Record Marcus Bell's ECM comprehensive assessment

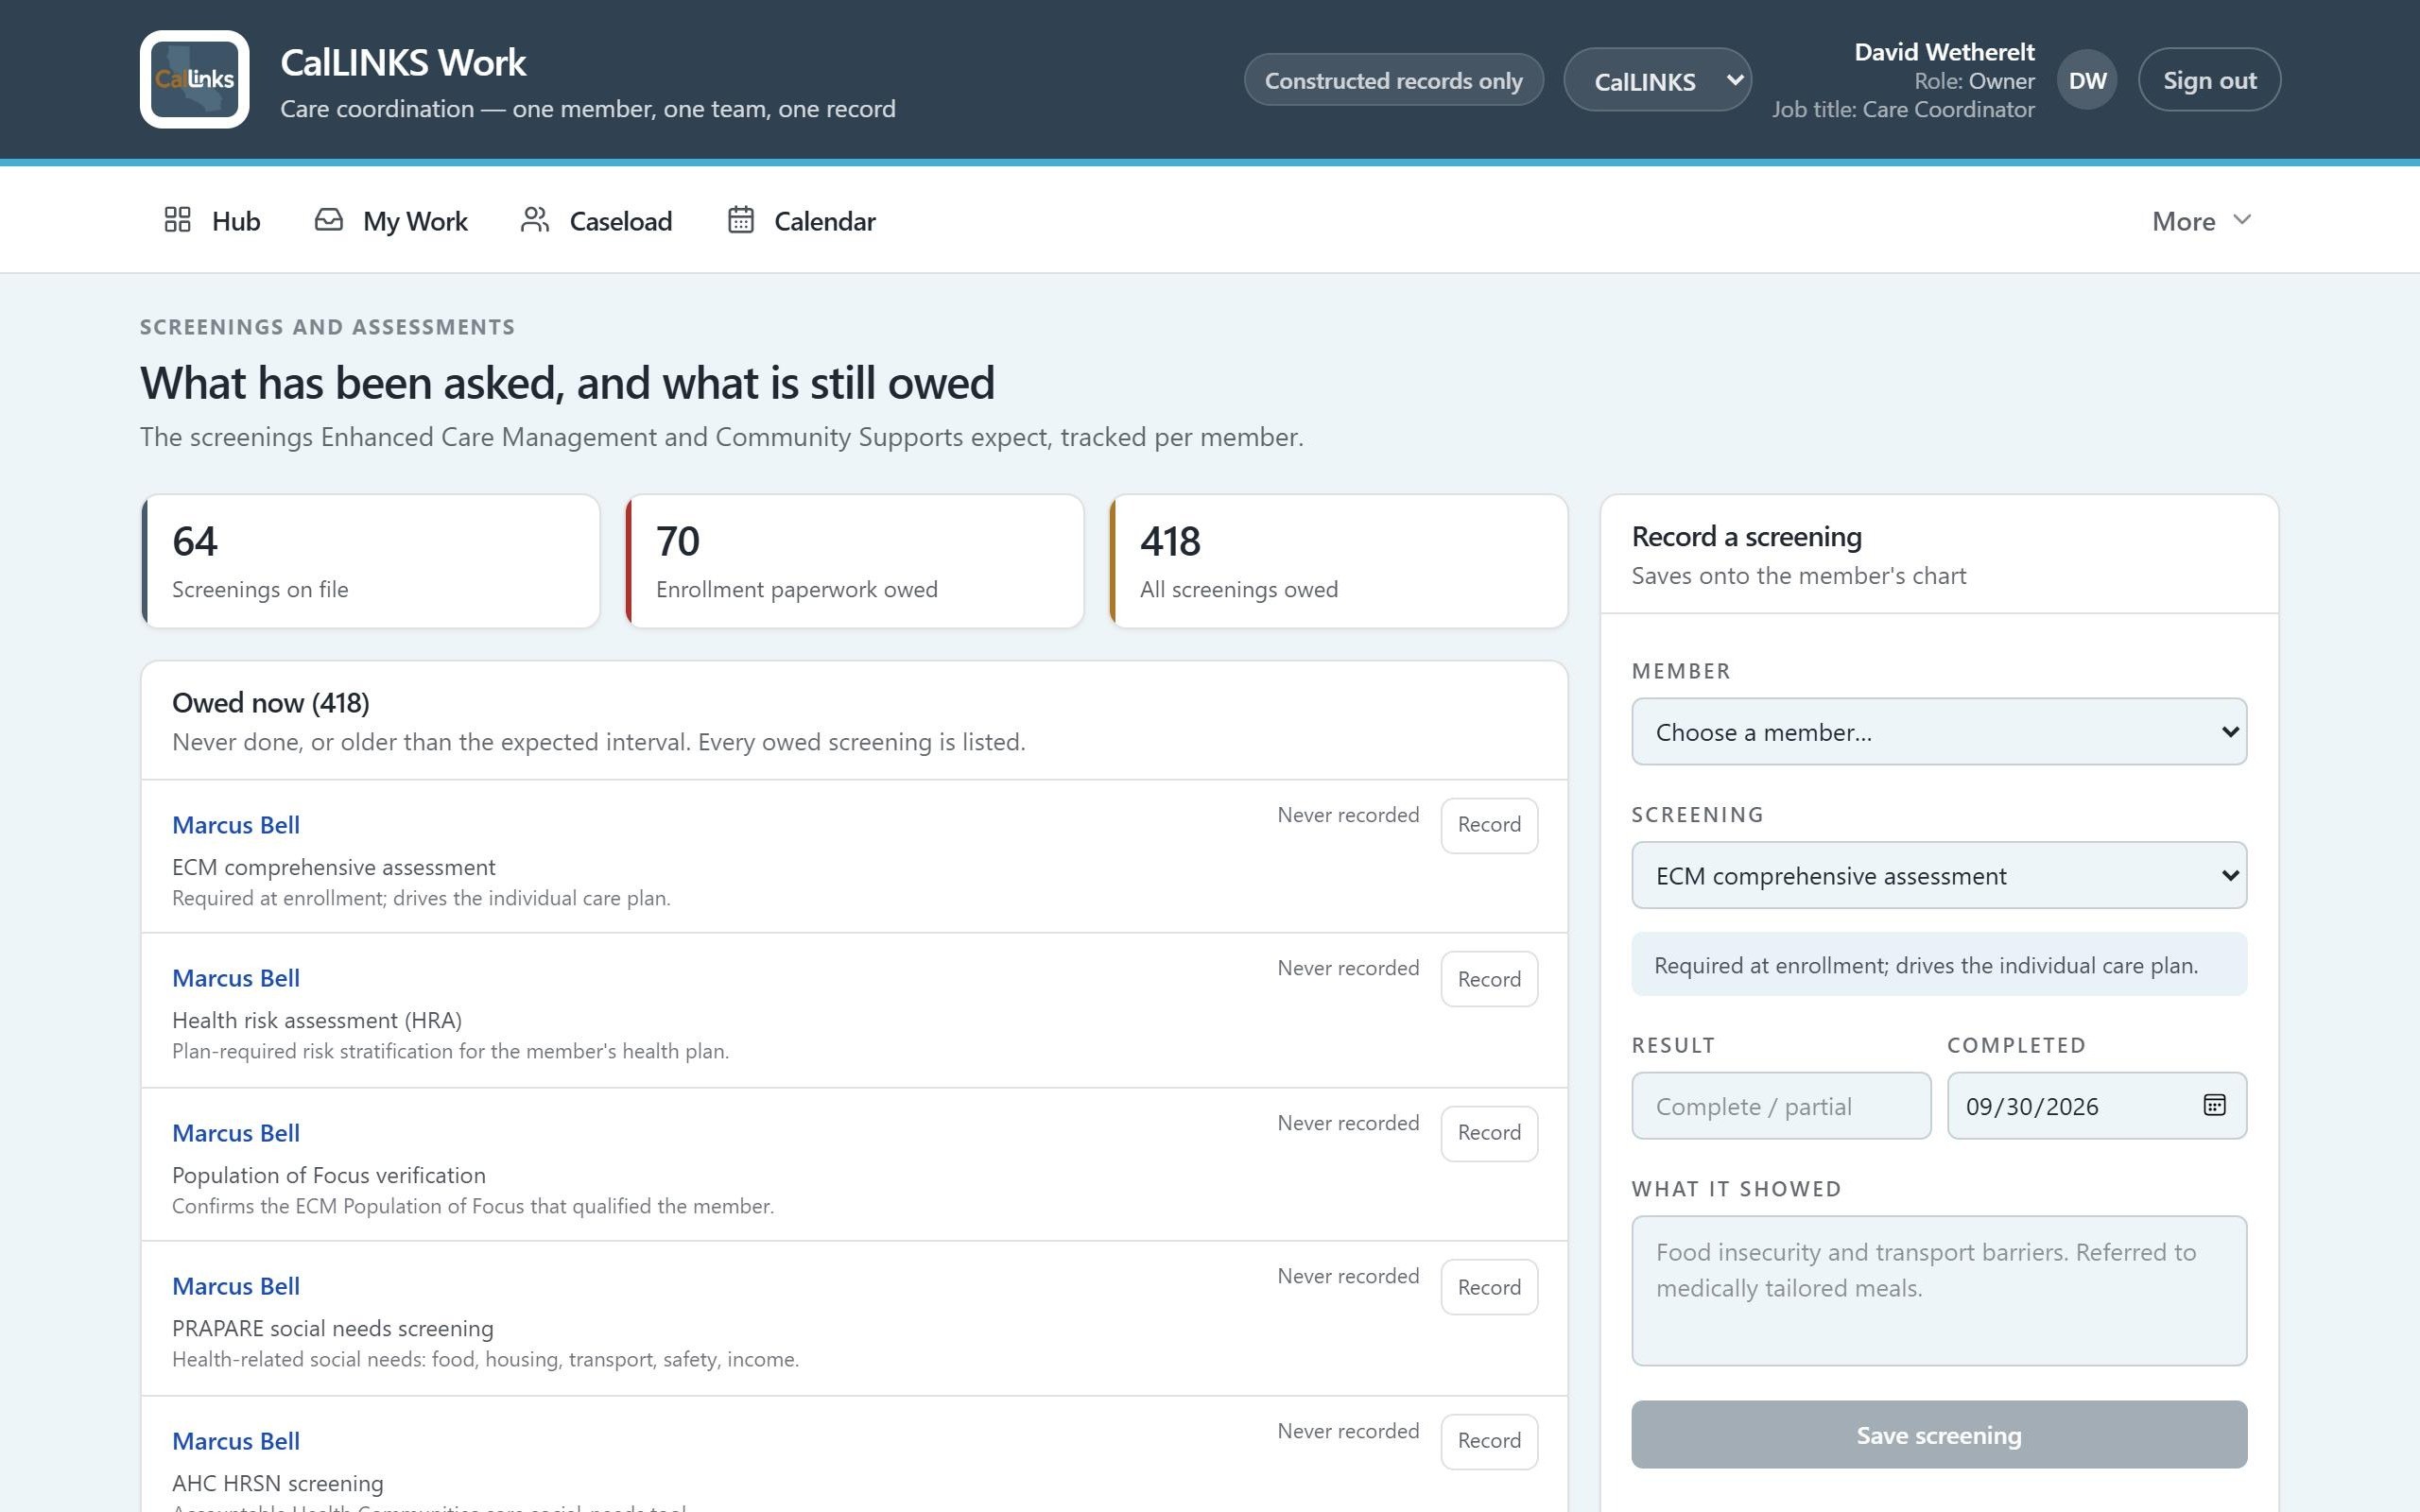(1489, 825)
